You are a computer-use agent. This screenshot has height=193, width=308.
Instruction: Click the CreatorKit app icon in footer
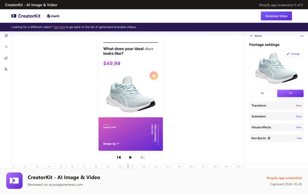tap(14, 181)
